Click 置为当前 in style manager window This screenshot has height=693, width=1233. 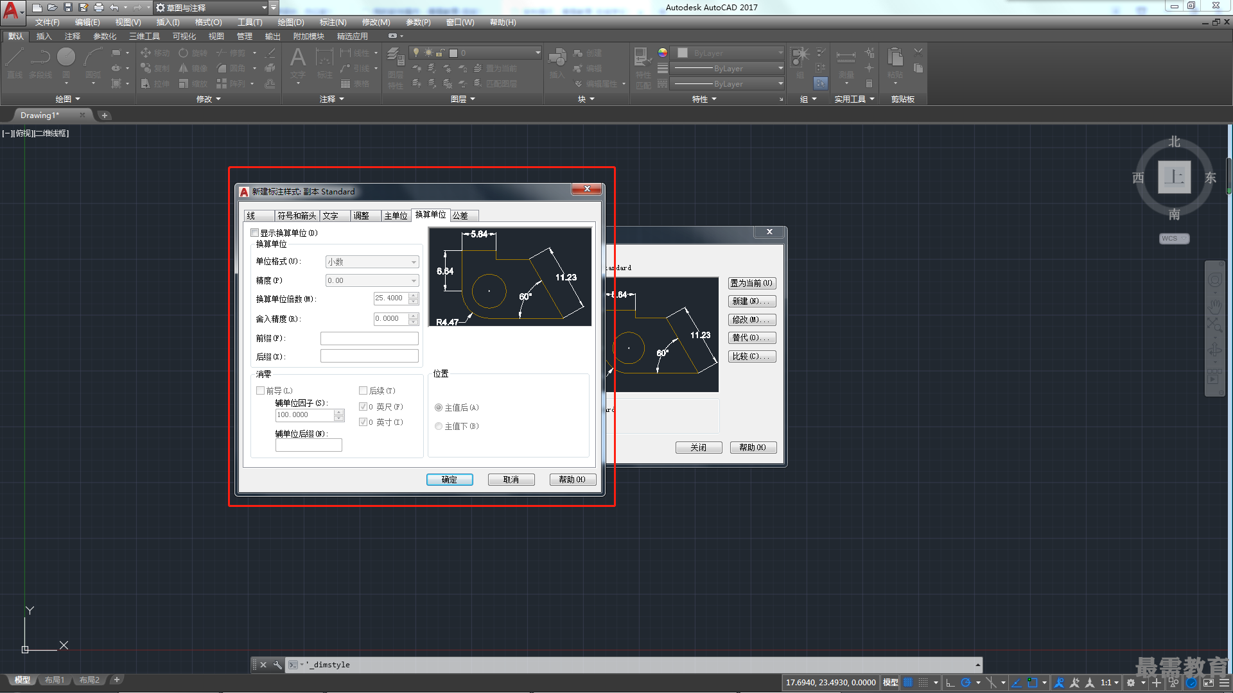coord(752,283)
